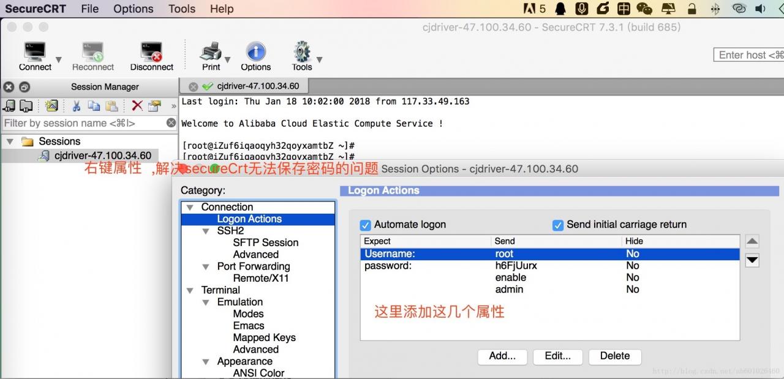Collapse the Sessions folder tree
The height and width of the screenshot is (379, 784).
[10, 141]
